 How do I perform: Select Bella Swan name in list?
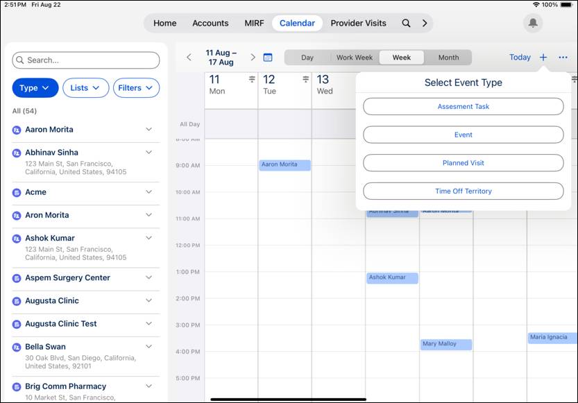pyautogui.click(x=45, y=347)
